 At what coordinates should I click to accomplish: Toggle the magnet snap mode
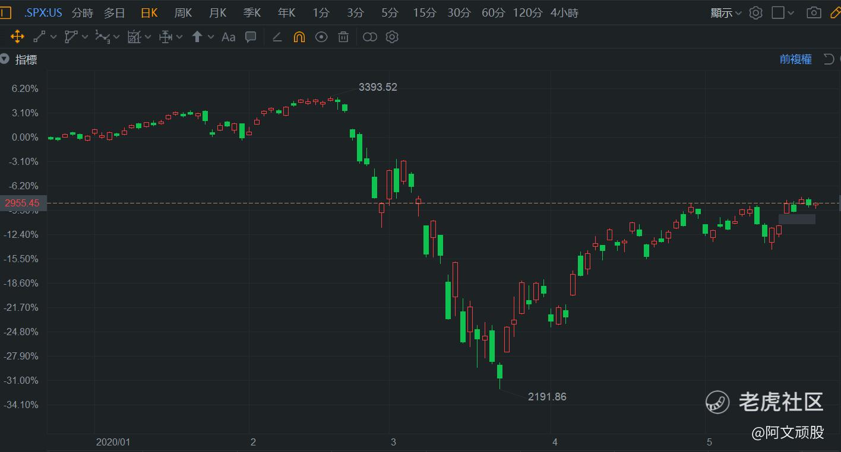[x=299, y=37]
